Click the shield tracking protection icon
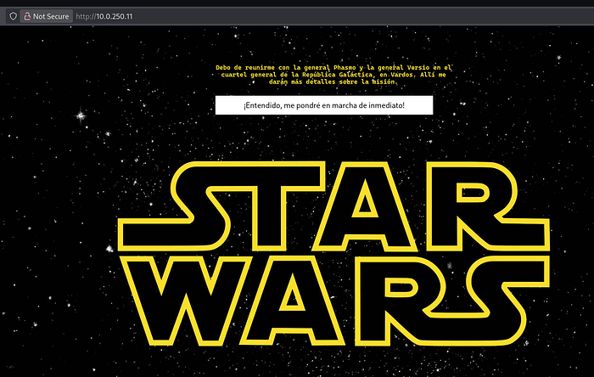The image size is (594, 377). point(14,16)
